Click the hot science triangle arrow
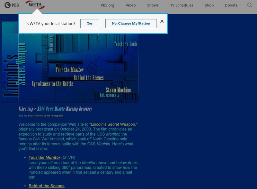Screen dimensions: 257x189 click(118, 96)
